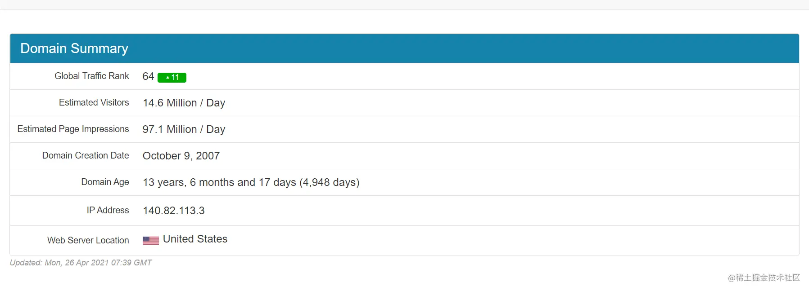This screenshot has height=291, width=809.
Task: Select the Estimated Visitors label
Action: [94, 102]
